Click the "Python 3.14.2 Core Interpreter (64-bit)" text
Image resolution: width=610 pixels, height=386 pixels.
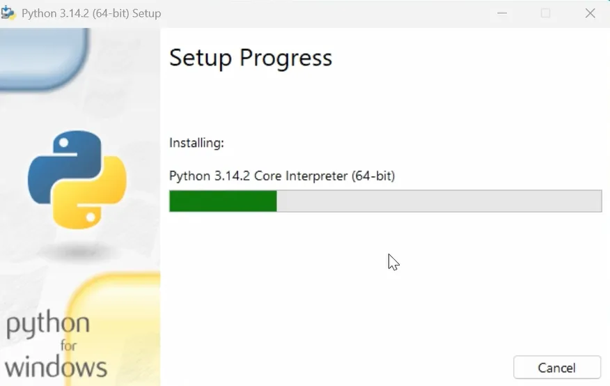click(x=282, y=176)
